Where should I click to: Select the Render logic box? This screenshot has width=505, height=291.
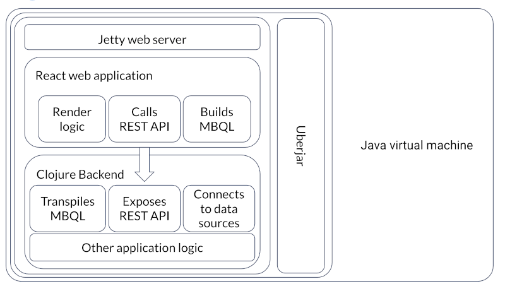click(x=71, y=118)
